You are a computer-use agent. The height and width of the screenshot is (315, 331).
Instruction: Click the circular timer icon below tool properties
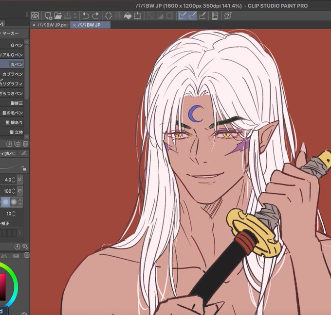18,247
